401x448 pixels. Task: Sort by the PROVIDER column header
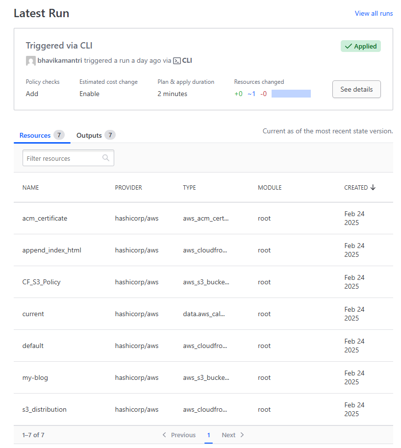[x=128, y=187]
